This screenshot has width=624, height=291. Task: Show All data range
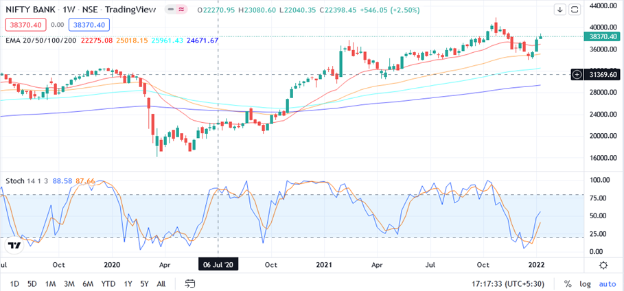pos(161,283)
